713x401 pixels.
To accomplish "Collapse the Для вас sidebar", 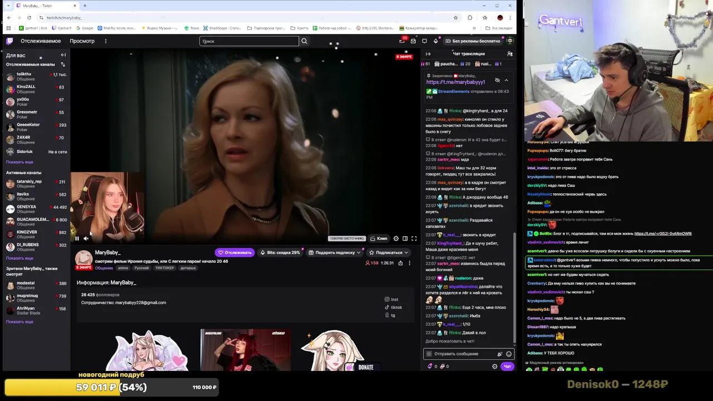I will click(x=63, y=55).
